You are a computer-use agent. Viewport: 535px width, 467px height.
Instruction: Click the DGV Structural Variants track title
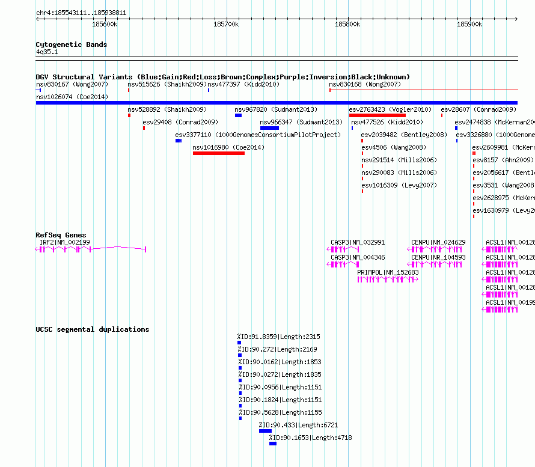[x=223, y=77]
